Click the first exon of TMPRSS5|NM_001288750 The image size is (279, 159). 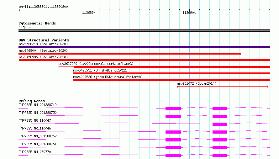click(173, 116)
